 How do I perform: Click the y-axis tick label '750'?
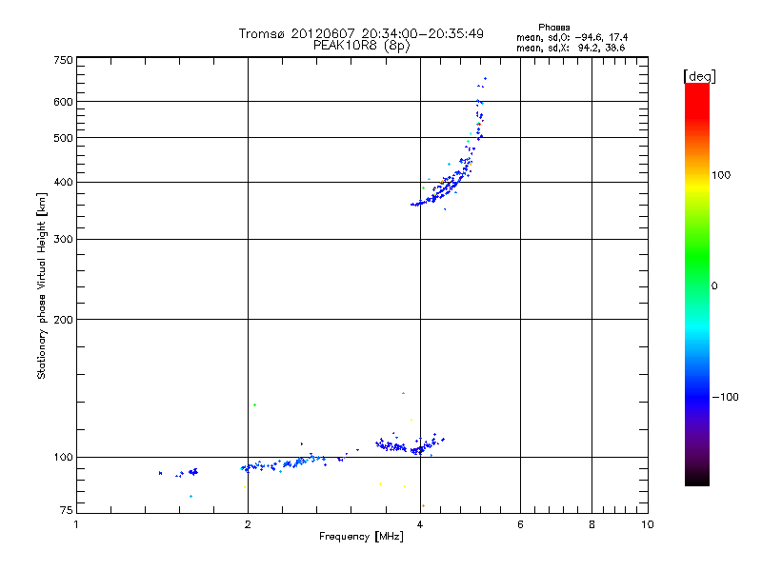click(63, 60)
